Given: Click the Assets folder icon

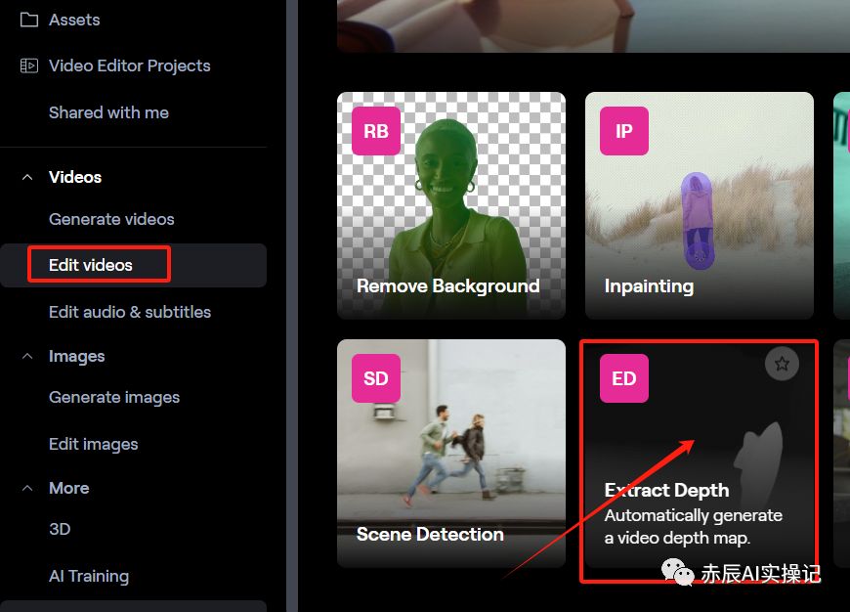Looking at the screenshot, I should click(28, 20).
